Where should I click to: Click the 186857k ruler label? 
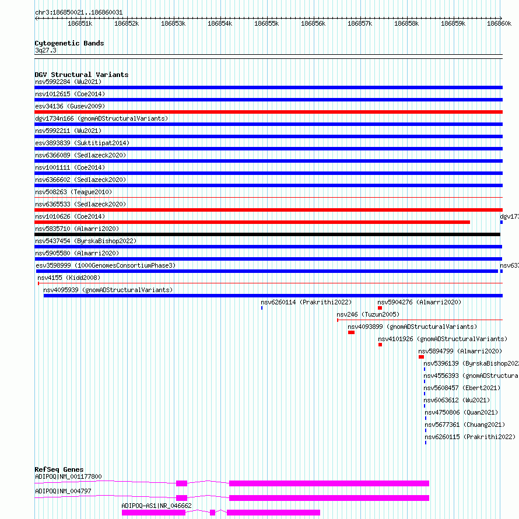(x=360, y=23)
